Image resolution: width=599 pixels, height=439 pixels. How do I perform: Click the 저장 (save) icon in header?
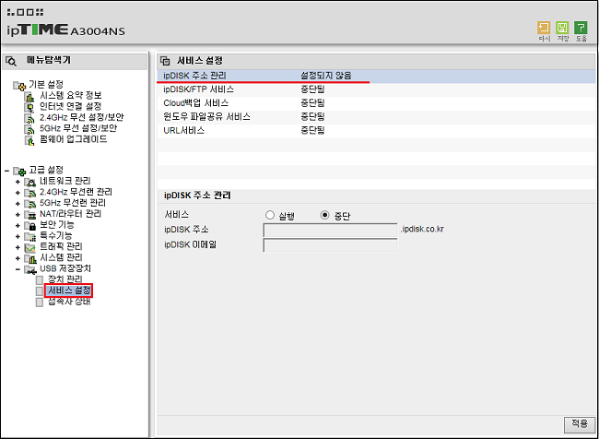[x=562, y=28]
